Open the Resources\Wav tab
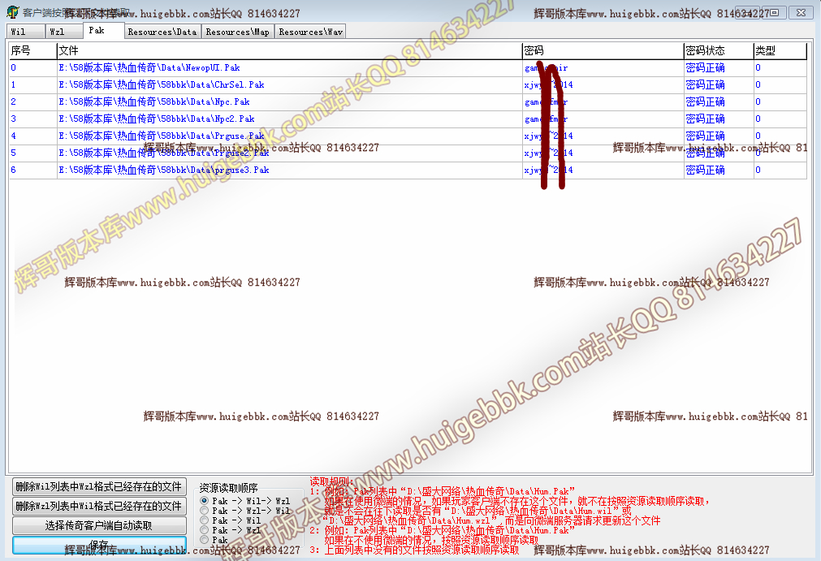 point(311,32)
